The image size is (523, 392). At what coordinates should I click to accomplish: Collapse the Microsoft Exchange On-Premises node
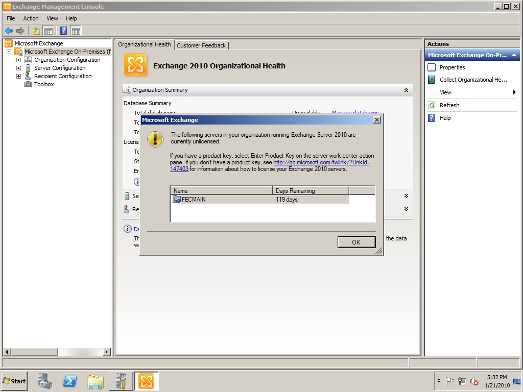(9, 52)
